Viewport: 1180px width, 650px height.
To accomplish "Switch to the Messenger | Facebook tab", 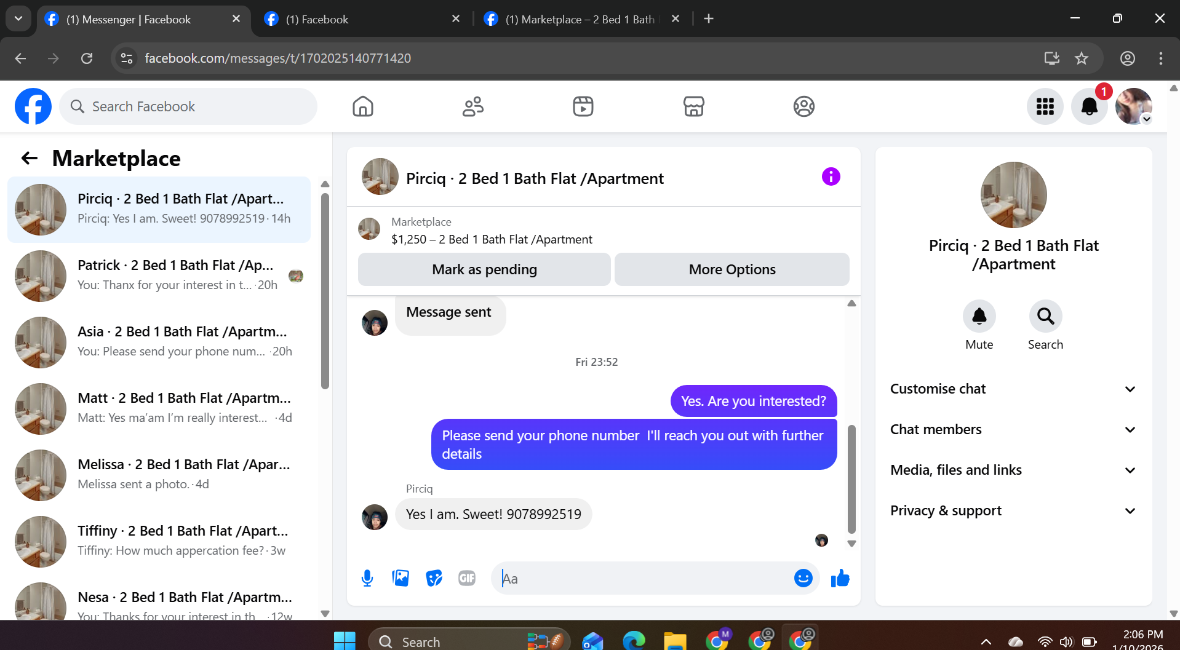I will pyautogui.click(x=135, y=20).
